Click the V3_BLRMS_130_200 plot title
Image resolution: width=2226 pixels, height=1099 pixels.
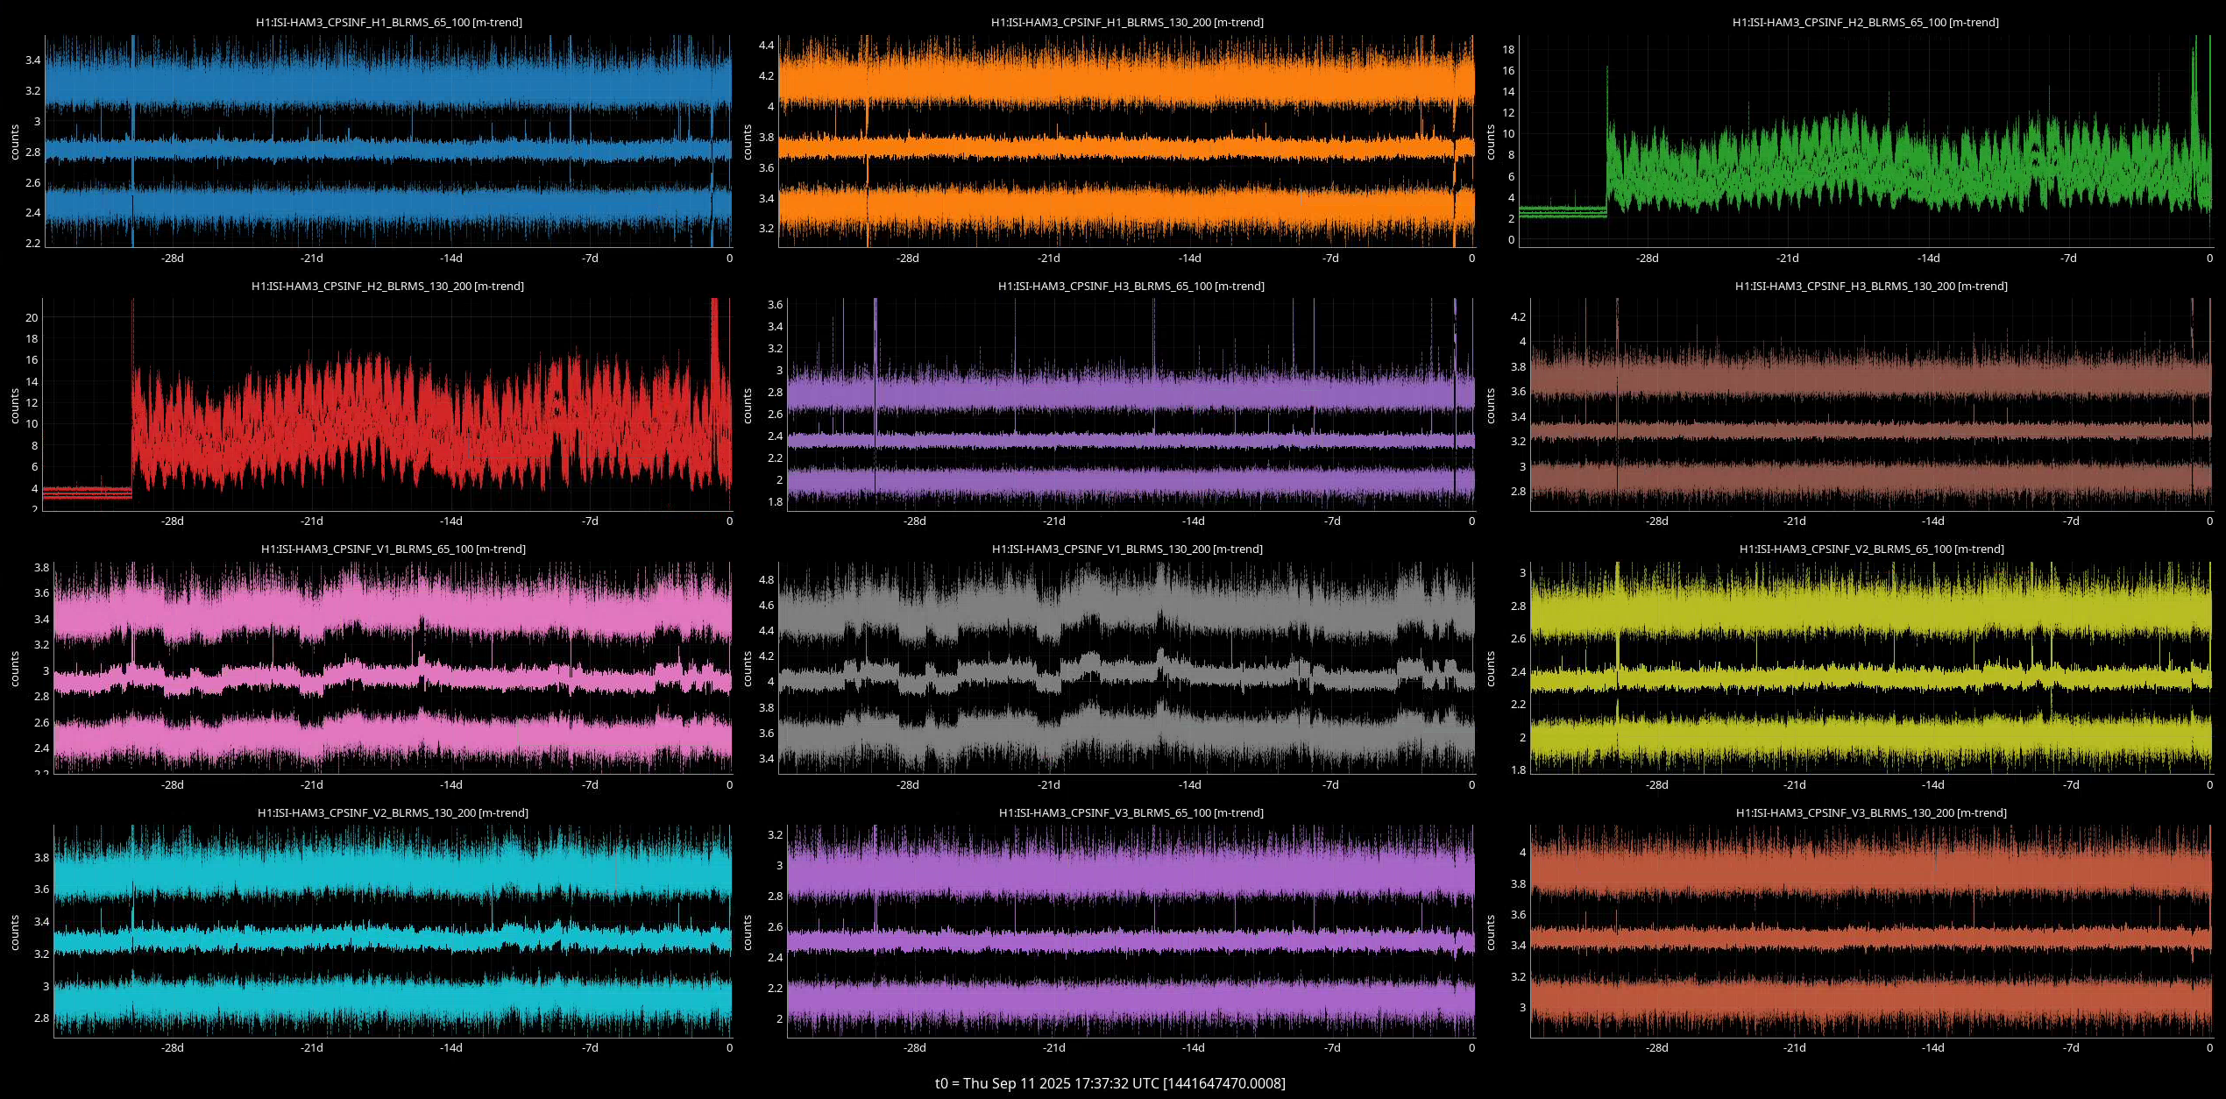click(1870, 812)
